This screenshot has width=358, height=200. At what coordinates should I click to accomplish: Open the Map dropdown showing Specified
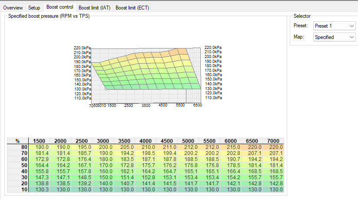[334, 37]
